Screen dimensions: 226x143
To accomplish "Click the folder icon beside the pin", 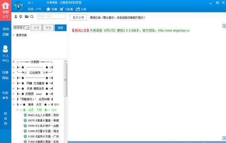I will (x=27, y=17).
